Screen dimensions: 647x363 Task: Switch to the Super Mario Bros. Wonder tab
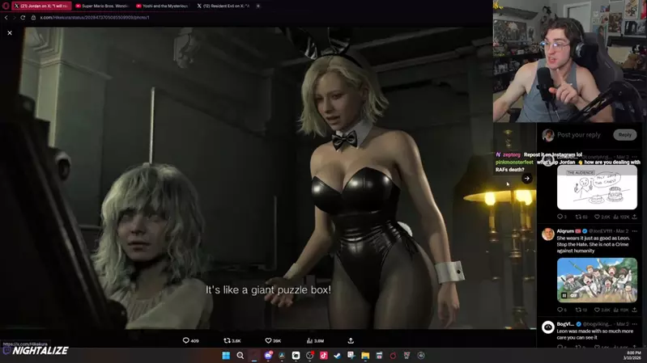[x=104, y=6]
